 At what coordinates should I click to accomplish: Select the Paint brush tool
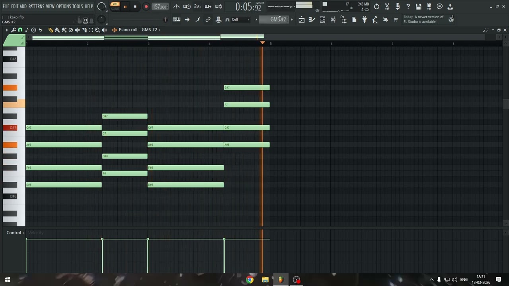coord(57,30)
